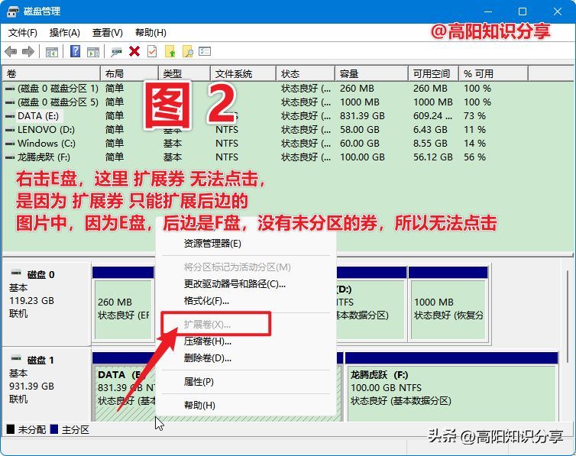Click the drive icon beside 磁盘 1
Viewport: 576px width, 456px height.
pyautogui.click(x=16, y=358)
